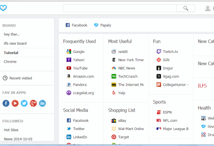
Task: Open Recent visited list
Action: [x=21, y=78]
